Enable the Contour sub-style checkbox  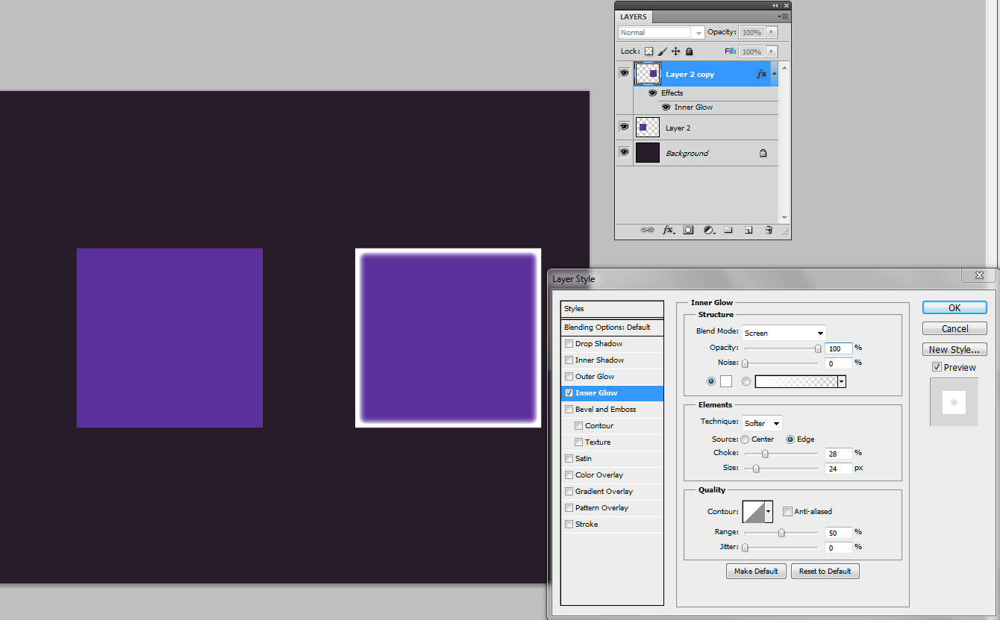coord(579,426)
